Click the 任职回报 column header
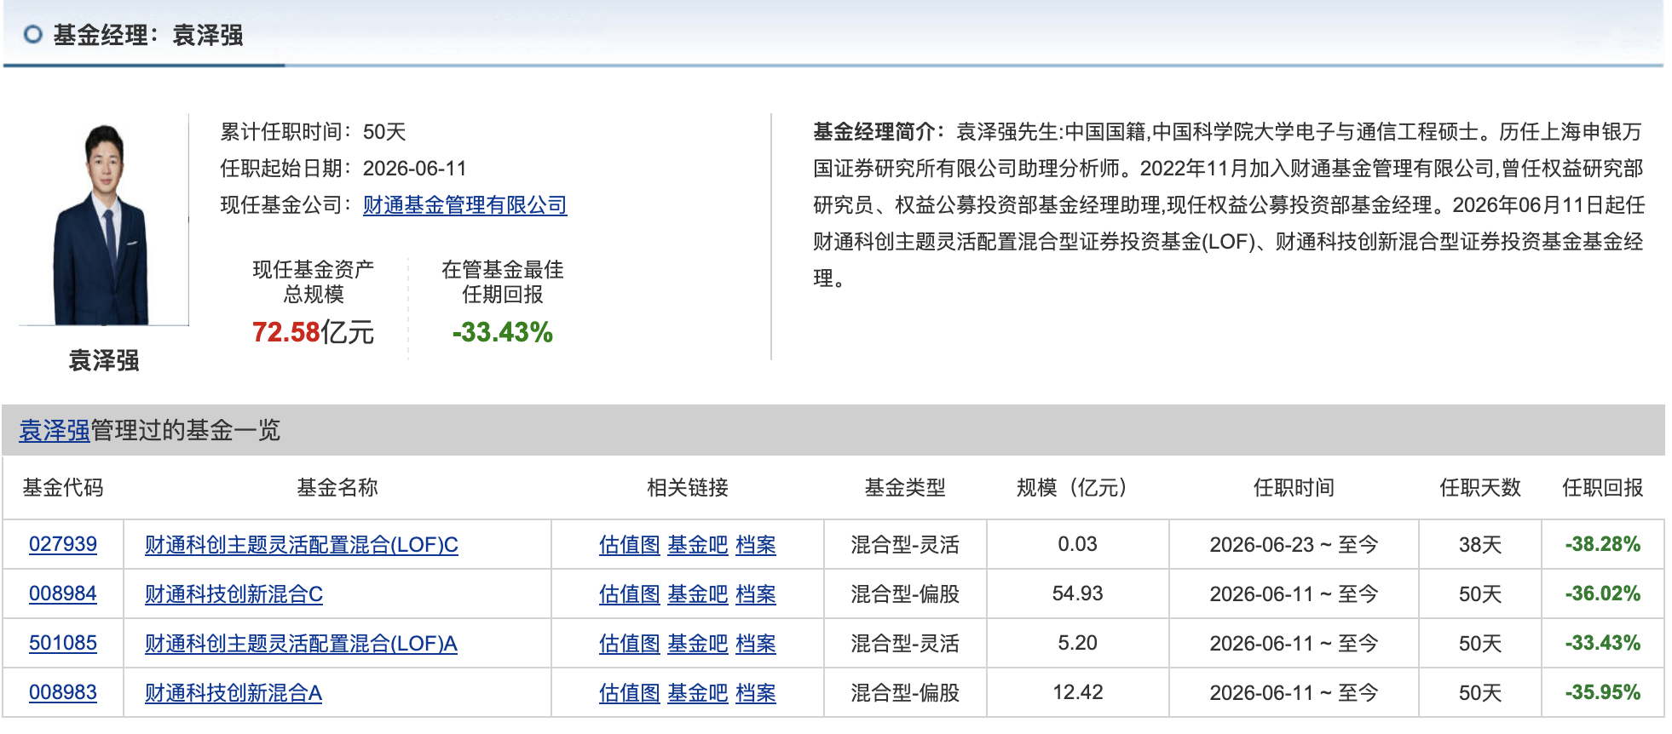 pos(1603,488)
